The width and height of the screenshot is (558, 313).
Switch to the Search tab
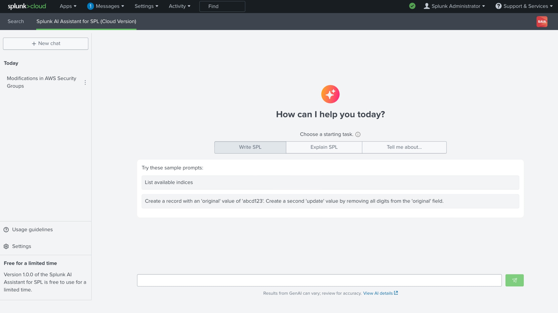click(16, 22)
